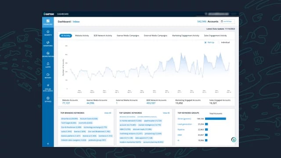
Task: Click the round floating help icon
Action: 234,140
